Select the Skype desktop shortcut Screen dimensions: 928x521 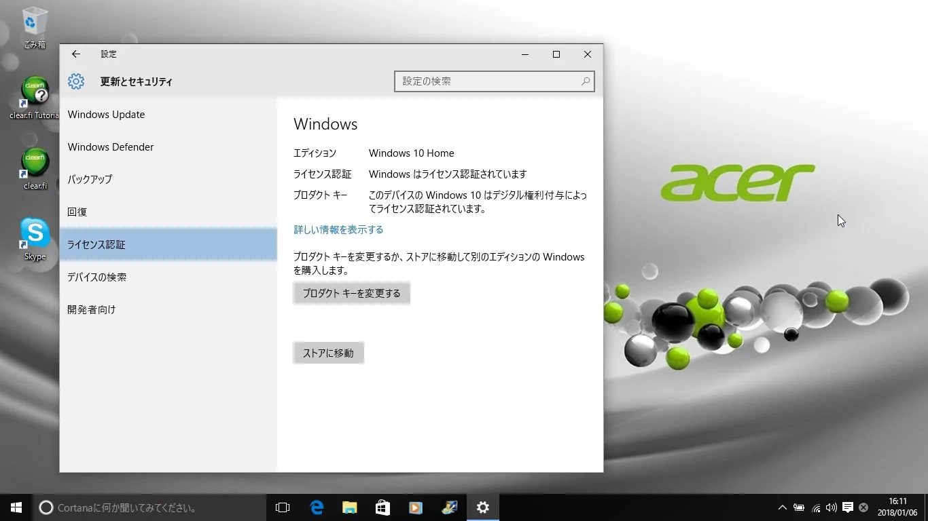coord(35,239)
